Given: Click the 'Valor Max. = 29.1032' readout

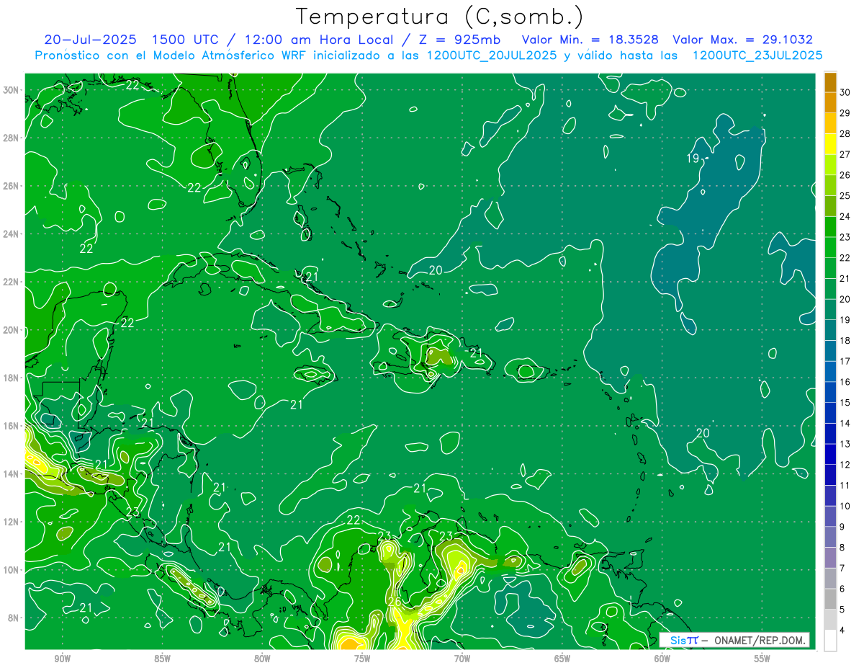Looking at the screenshot, I should 742,40.
